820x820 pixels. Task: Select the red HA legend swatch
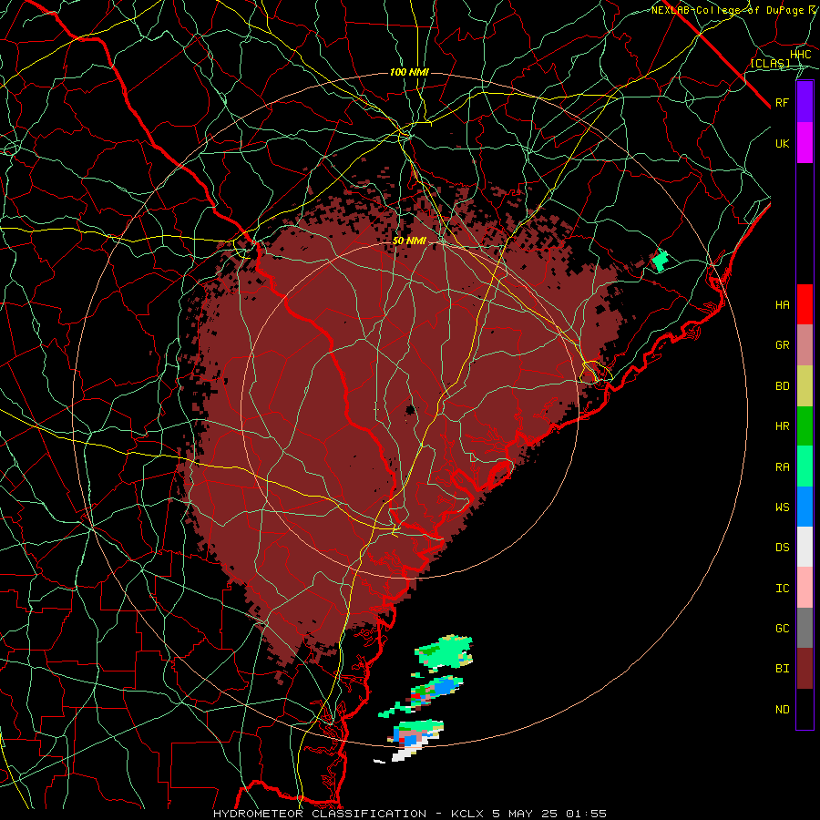click(805, 304)
